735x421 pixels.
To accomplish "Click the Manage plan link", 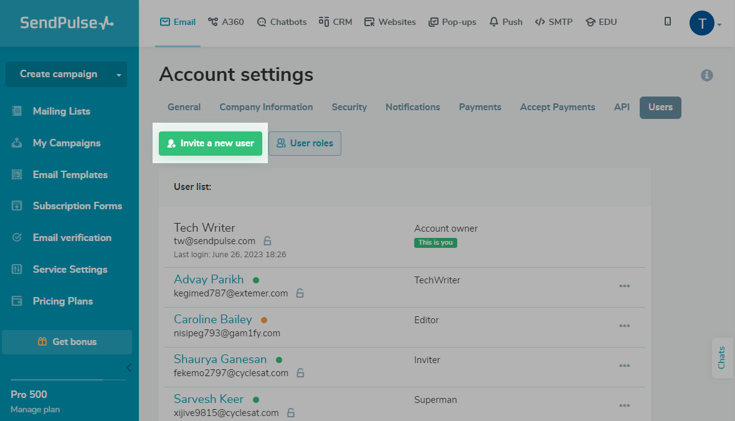I will click(35, 410).
